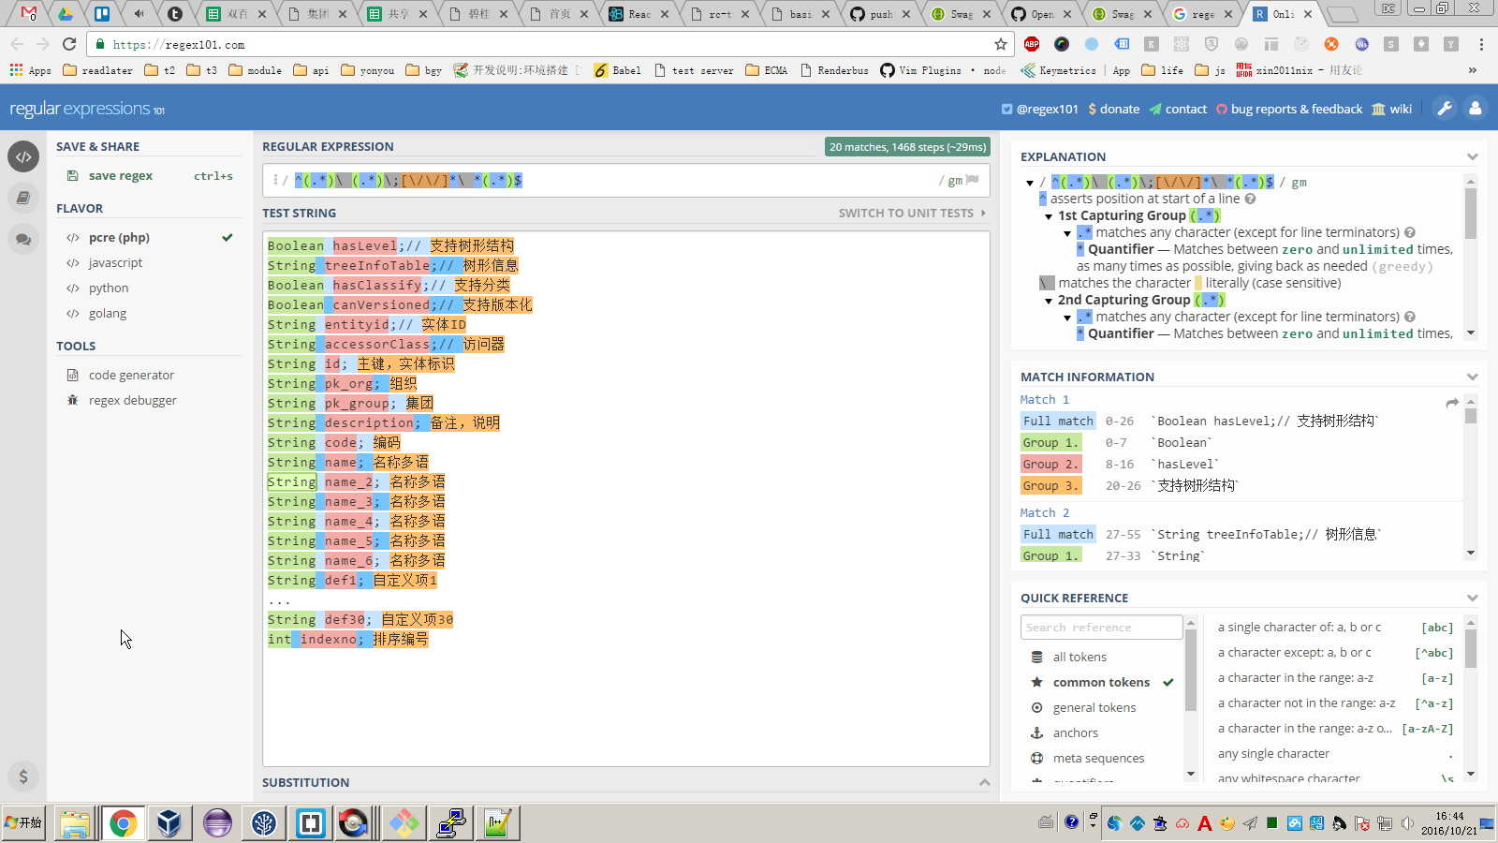Open the file explorer taskbar icon
The image size is (1498, 843).
[x=75, y=823]
